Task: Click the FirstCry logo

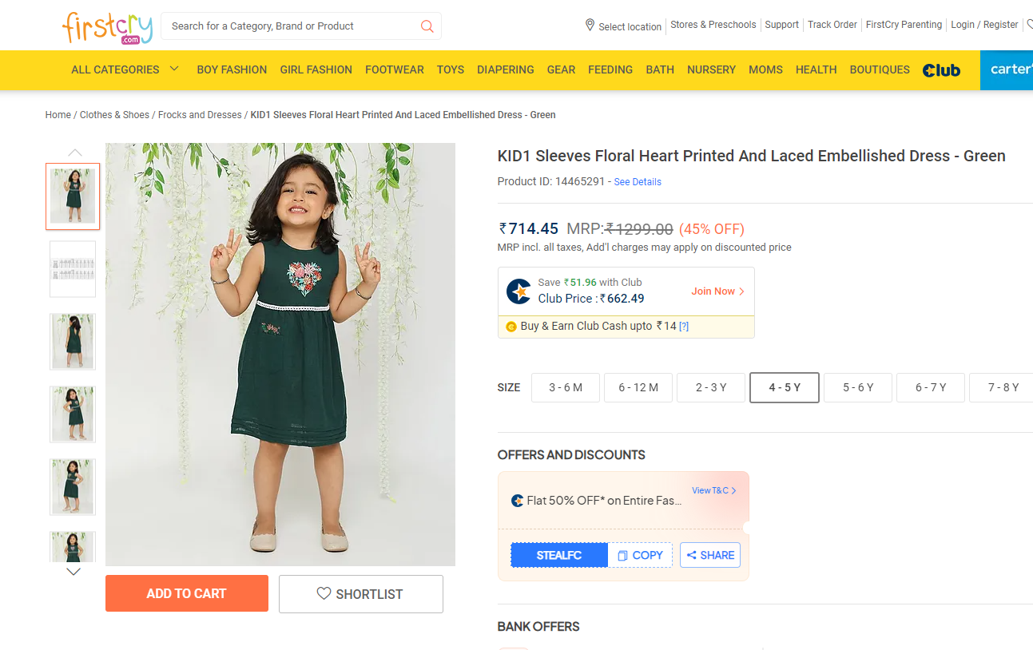Action: pos(107,27)
